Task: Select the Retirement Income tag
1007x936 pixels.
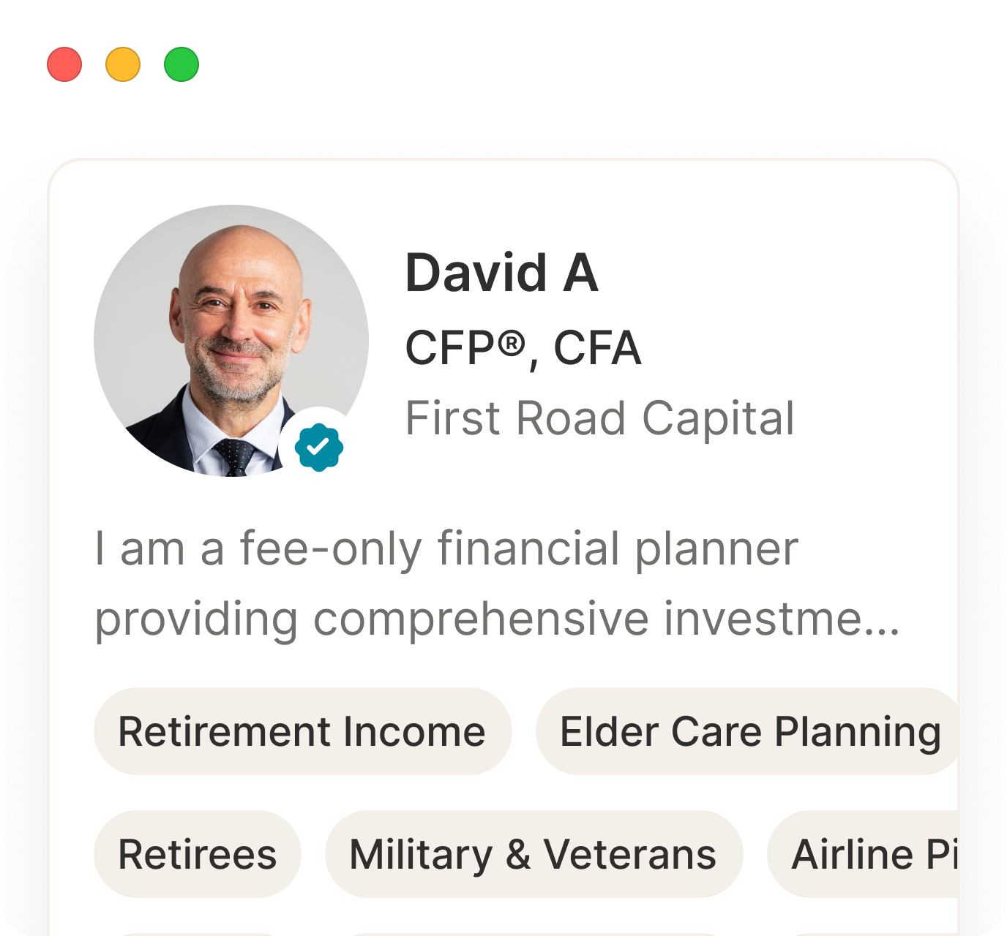Action: point(302,731)
